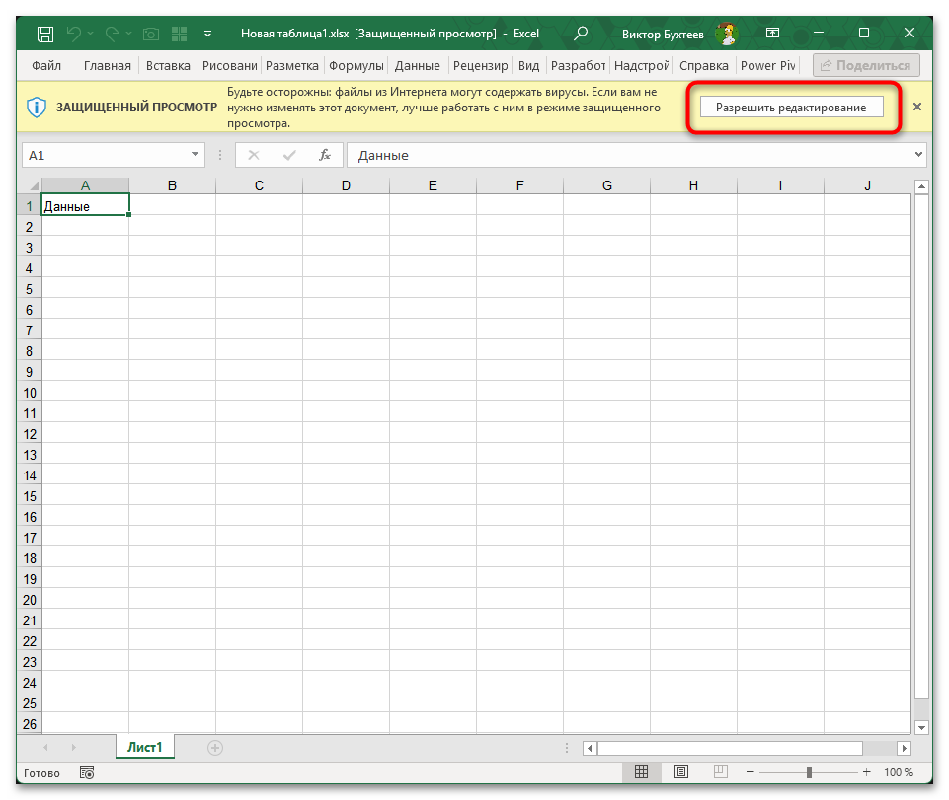Open the Вставка ribbon tab
949x800 pixels.
click(x=168, y=65)
